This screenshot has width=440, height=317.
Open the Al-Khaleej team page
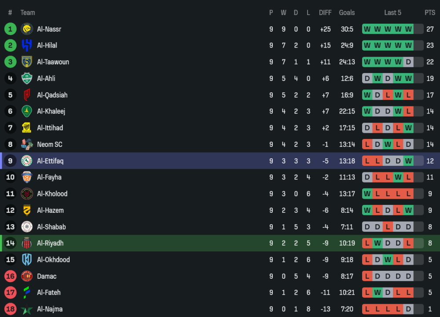point(51,111)
